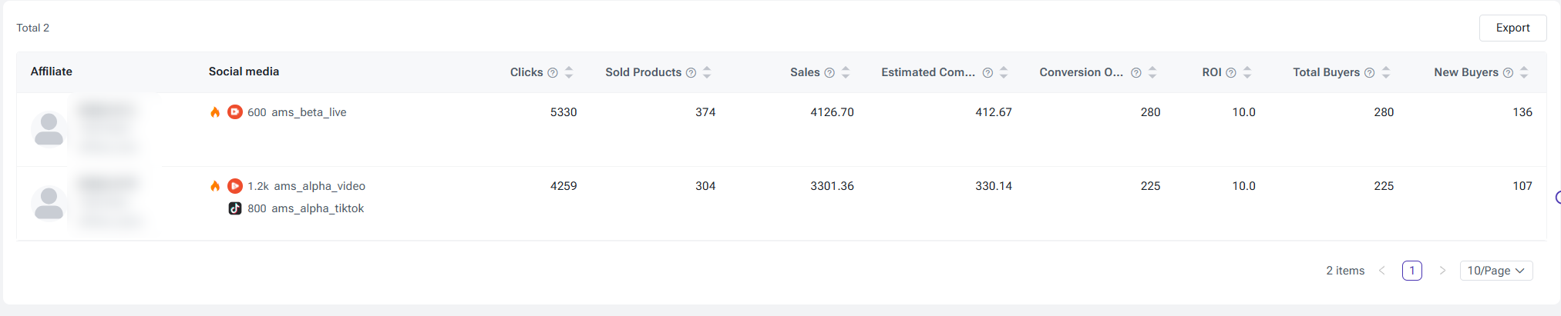Open the 10/Page size dropdown
The height and width of the screenshot is (316, 1561).
(1496, 271)
